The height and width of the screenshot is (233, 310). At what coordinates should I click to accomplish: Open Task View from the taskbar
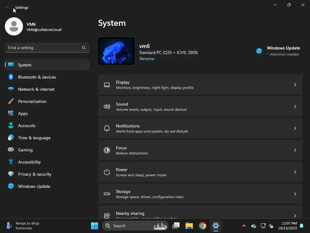176,226
